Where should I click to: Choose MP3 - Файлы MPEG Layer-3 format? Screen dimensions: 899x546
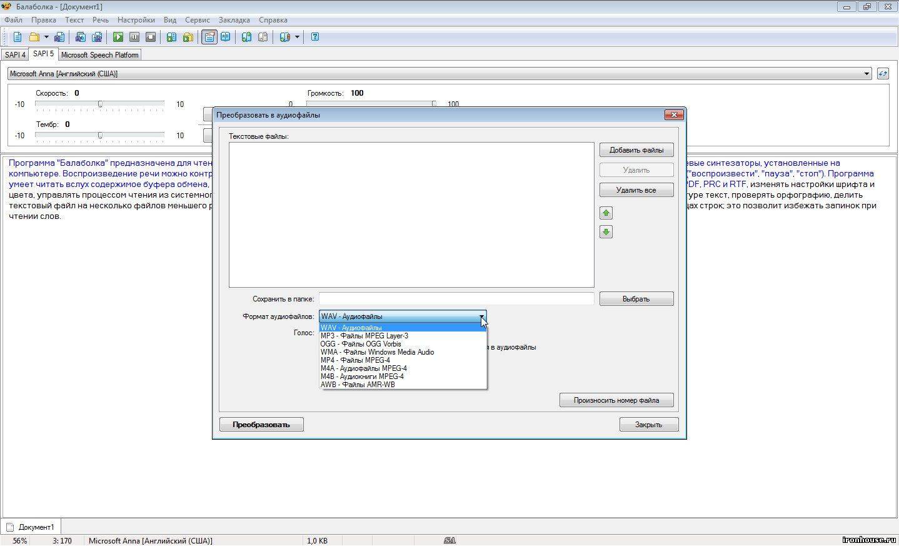coord(403,336)
